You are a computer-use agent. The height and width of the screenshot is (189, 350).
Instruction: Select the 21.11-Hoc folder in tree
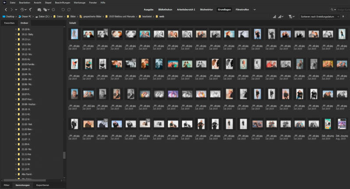(26, 155)
